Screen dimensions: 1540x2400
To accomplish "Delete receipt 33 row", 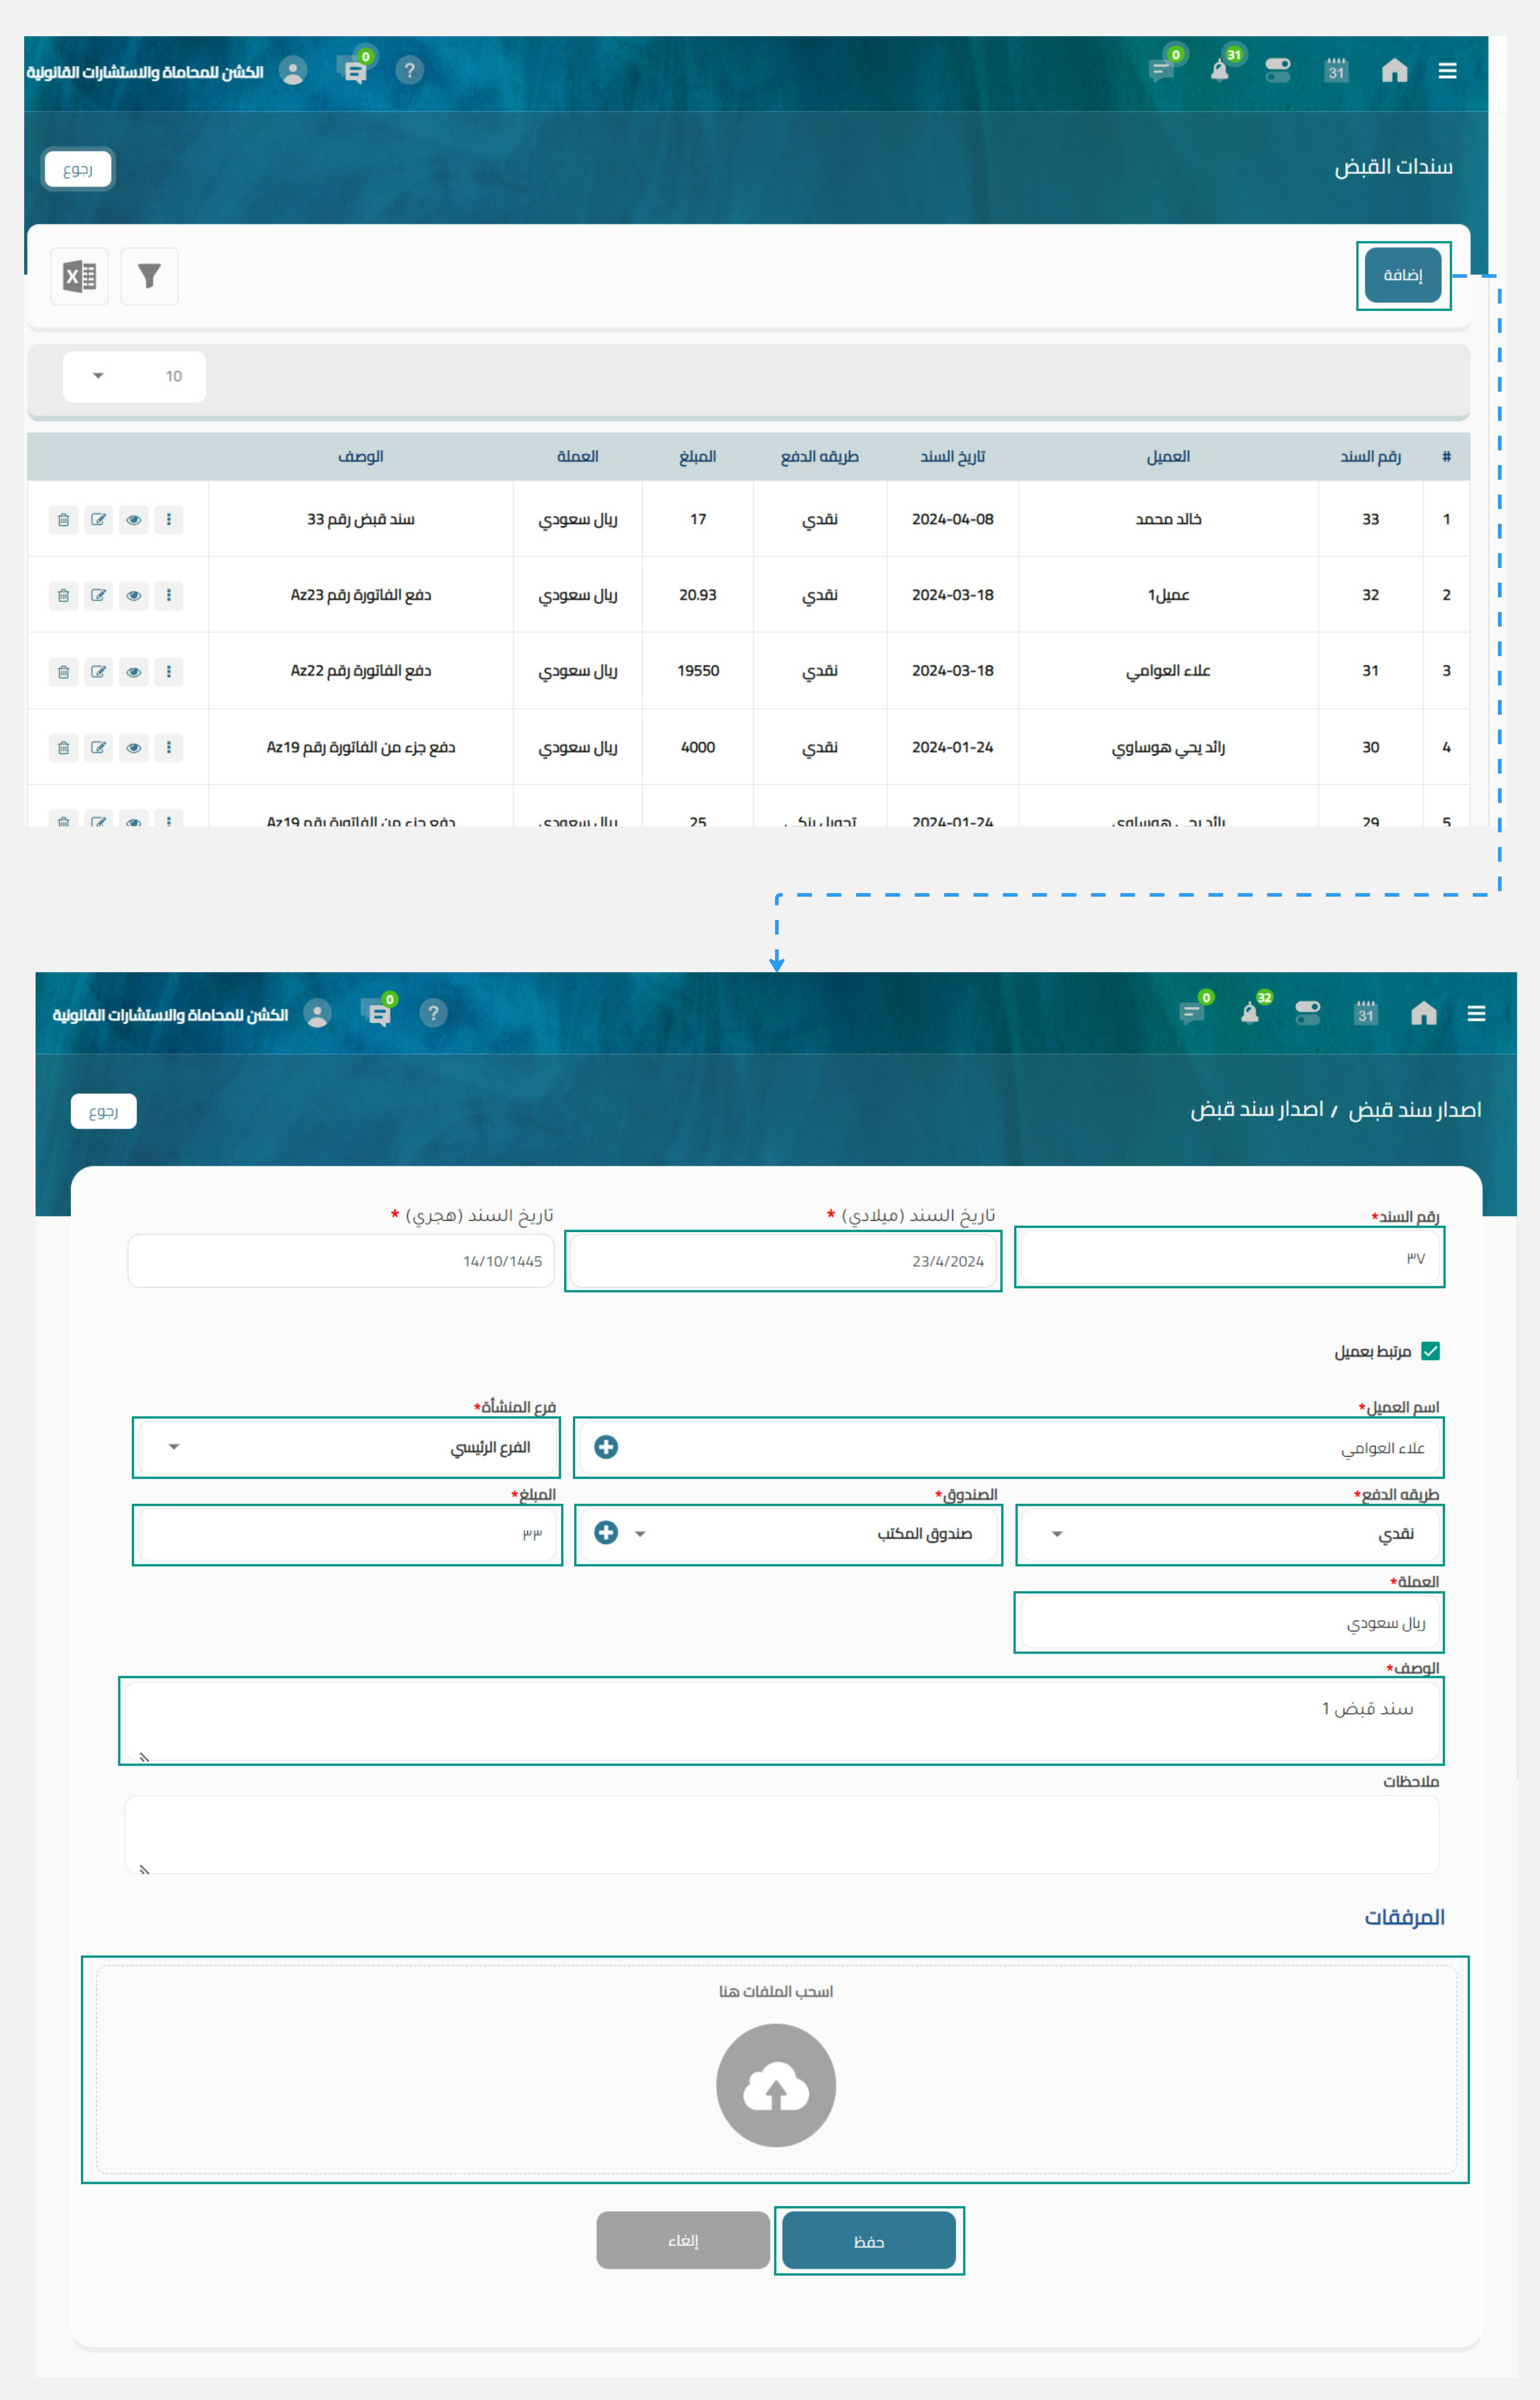I will (x=63, y=519).
